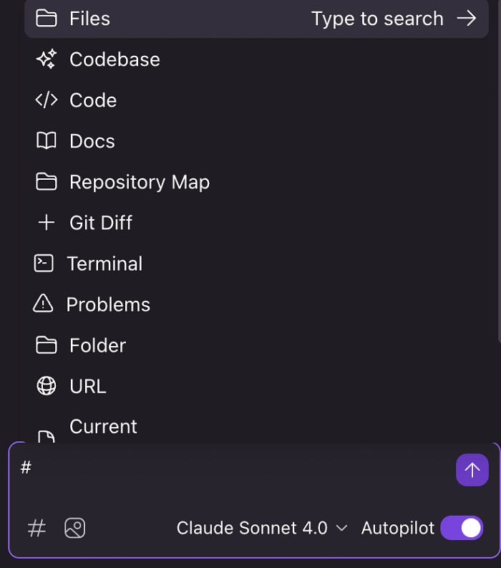Click the image attach icon below input
This screenshot has height=568, width=501.
coord(75,528)
